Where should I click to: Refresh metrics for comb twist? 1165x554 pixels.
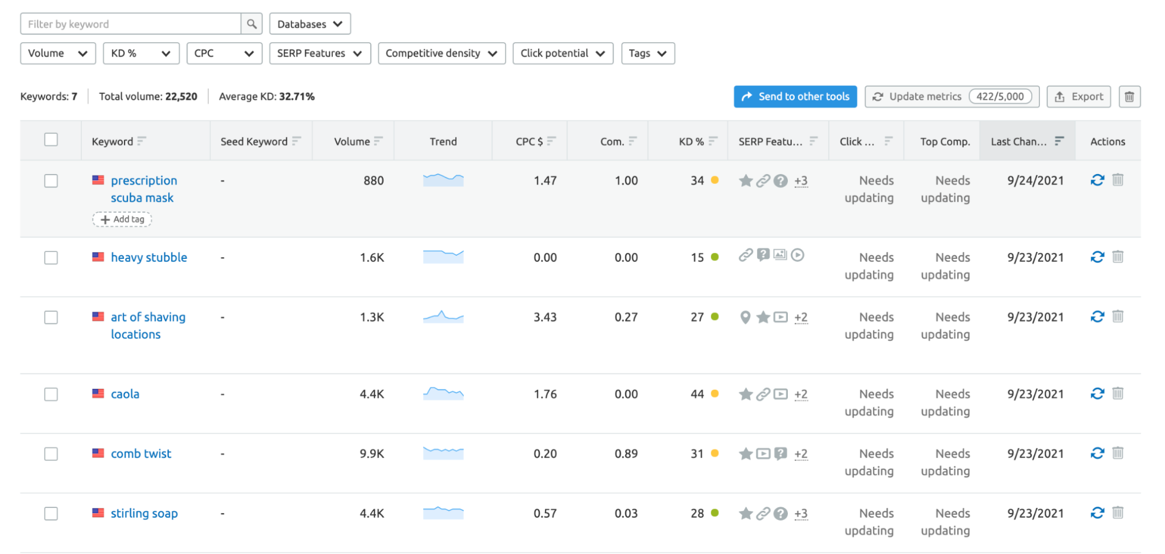pyautogui.click(x=1097, y=453)
